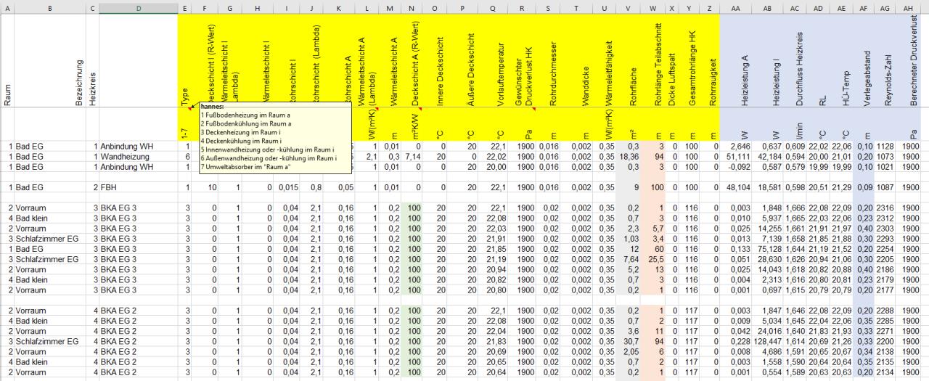Click column W header letter

[653, 7]
